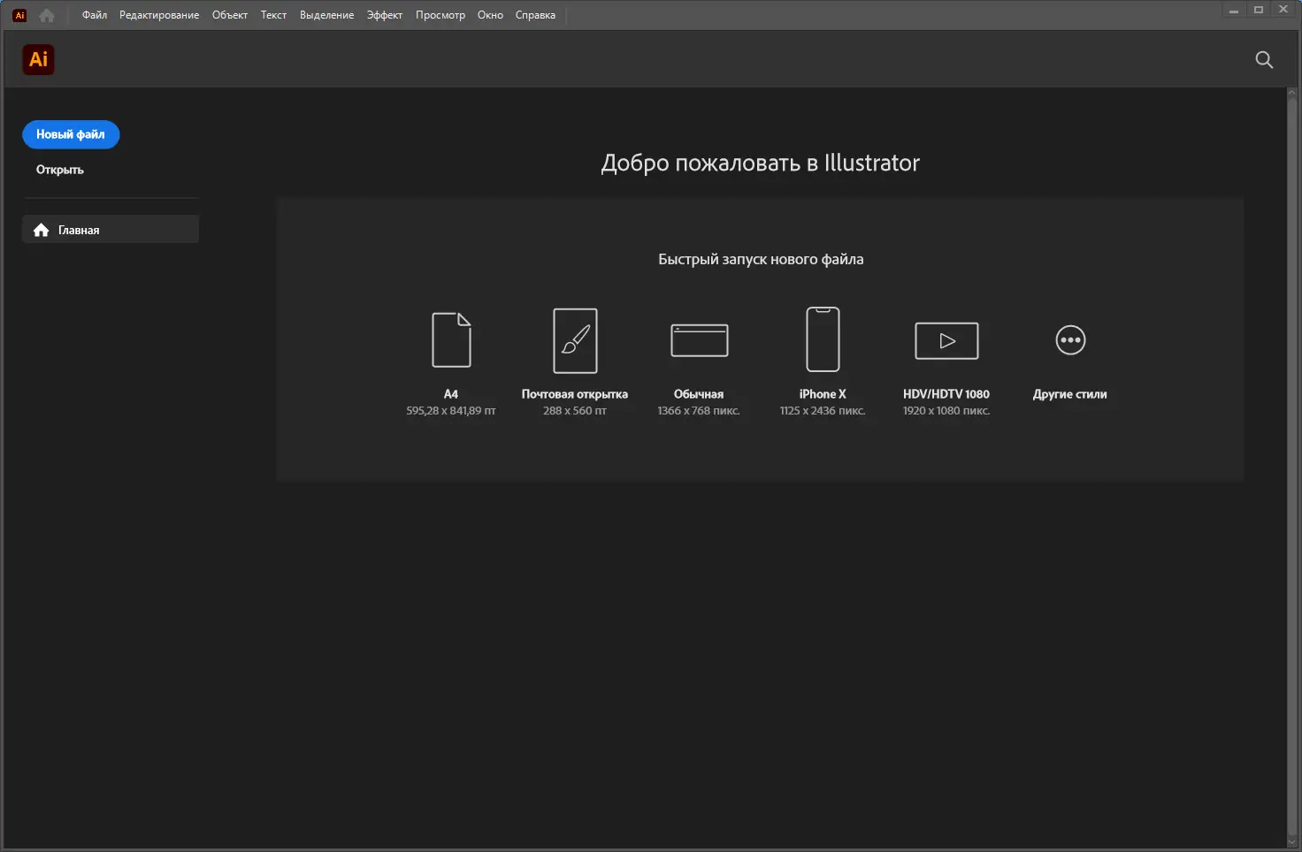Image resolution: width=1302 pixels, height=852 pixels.
Task: Click the home icon in the title bar
Action: 46,14
